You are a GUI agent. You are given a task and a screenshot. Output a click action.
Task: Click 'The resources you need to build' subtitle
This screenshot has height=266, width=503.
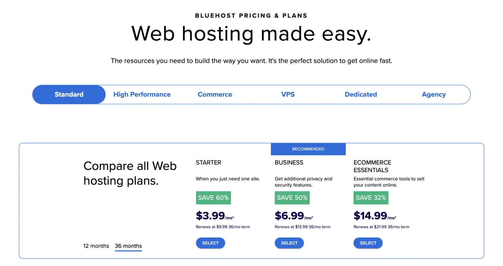click(x=251, y=61)
